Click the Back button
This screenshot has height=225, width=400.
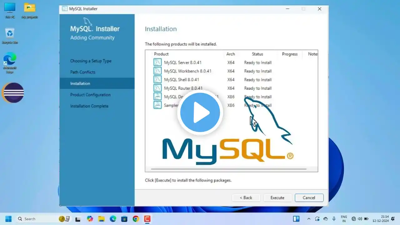(246, 197)
